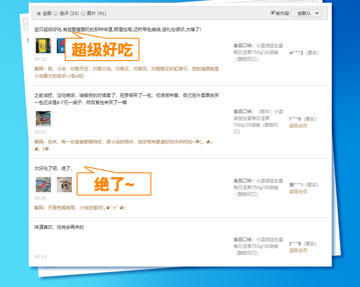
Task: Click 超级会员 badge under j***8
Action: point(298,250)
